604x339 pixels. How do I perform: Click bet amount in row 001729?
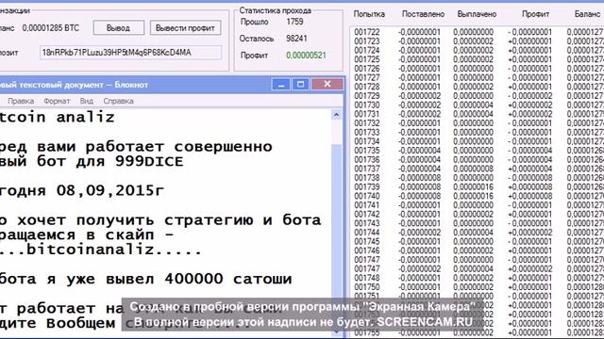pyautogui.click(x=419, y=96)
